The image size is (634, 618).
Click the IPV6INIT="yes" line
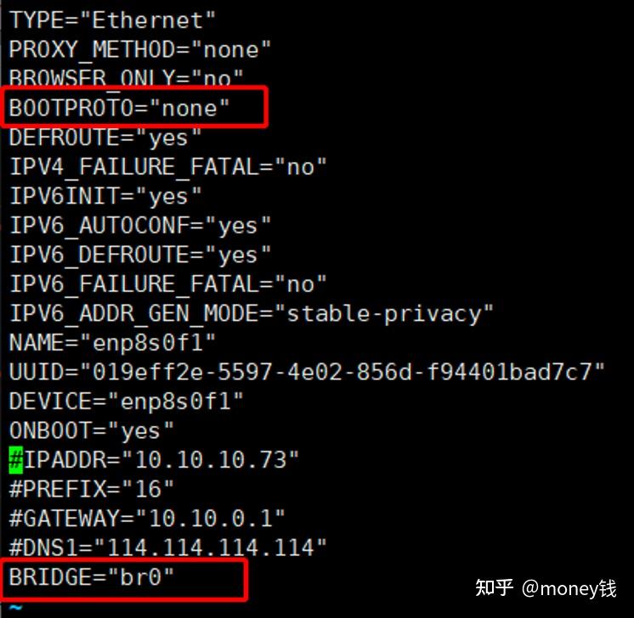[105, 196]
